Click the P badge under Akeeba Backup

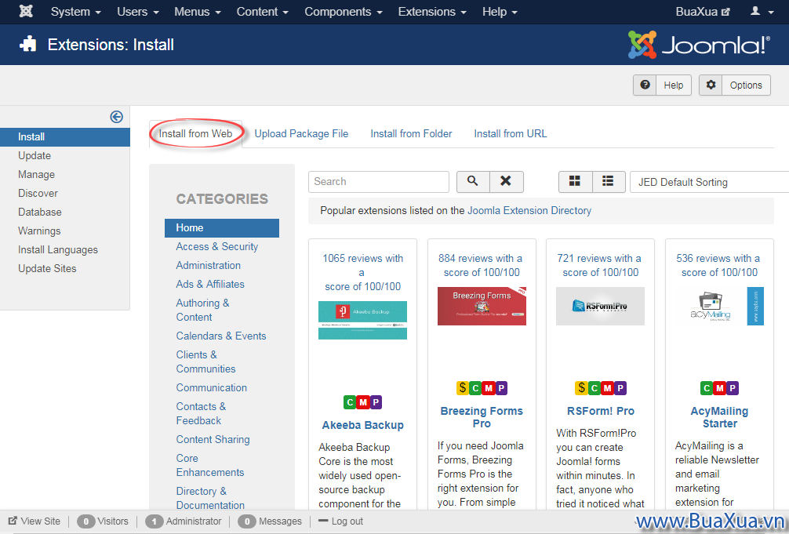click(376, 402)
